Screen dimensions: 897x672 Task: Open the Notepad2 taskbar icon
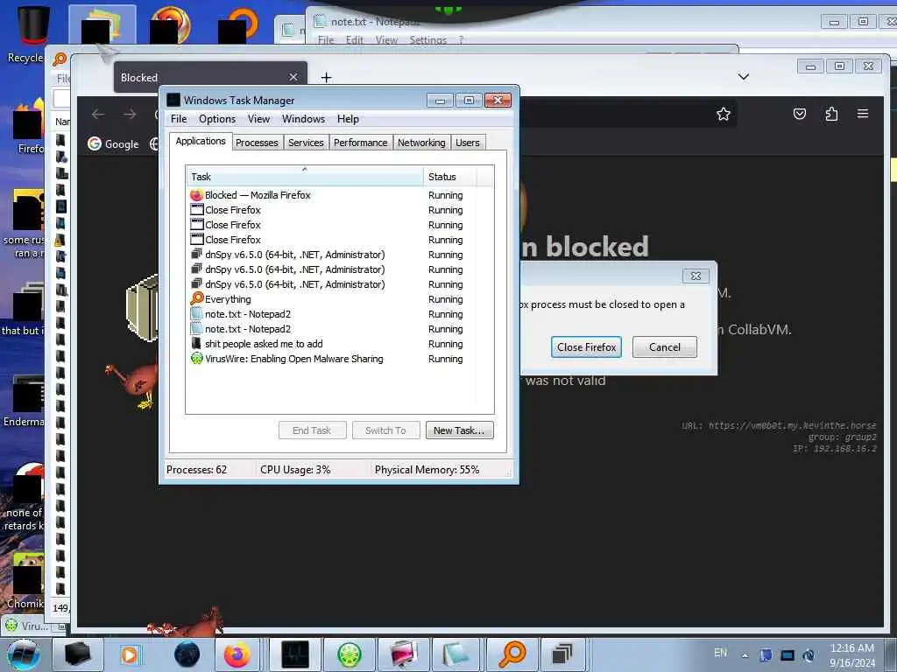point(456,654)
